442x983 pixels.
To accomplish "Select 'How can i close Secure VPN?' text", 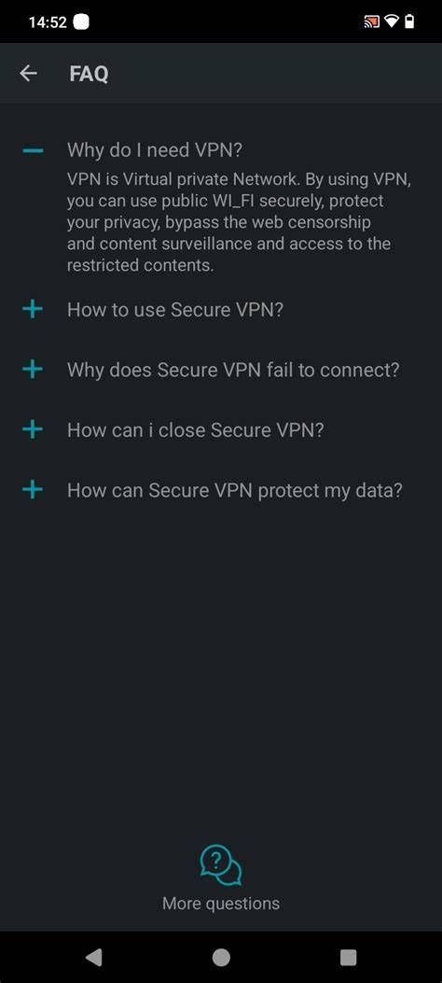I will tap(195, 430).
